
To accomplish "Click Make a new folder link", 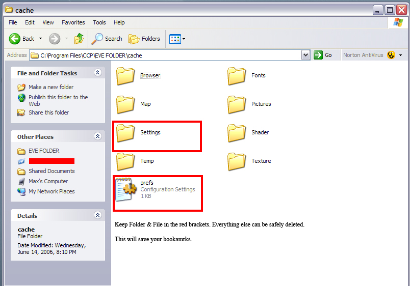I will coord(51,87).
